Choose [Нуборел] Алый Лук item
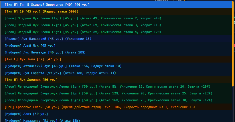The width and height of the screenshot is (235, 122). point(116,46)
